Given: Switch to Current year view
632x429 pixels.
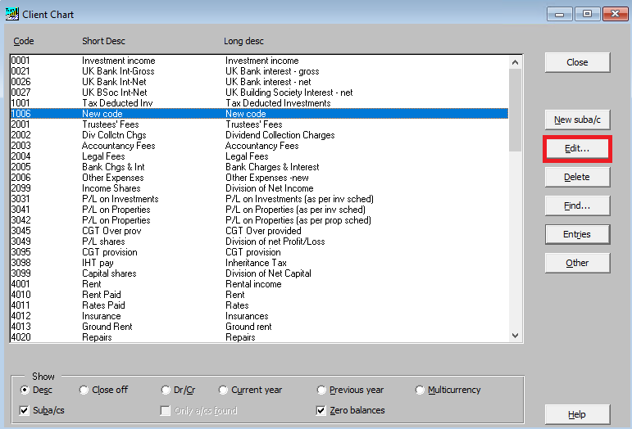Looking at the screenshot, I should click(224, 391).
